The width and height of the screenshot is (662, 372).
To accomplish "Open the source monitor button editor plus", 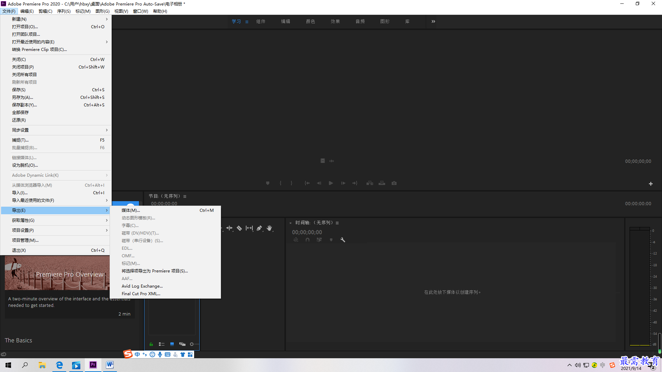I will coord(651,184).
